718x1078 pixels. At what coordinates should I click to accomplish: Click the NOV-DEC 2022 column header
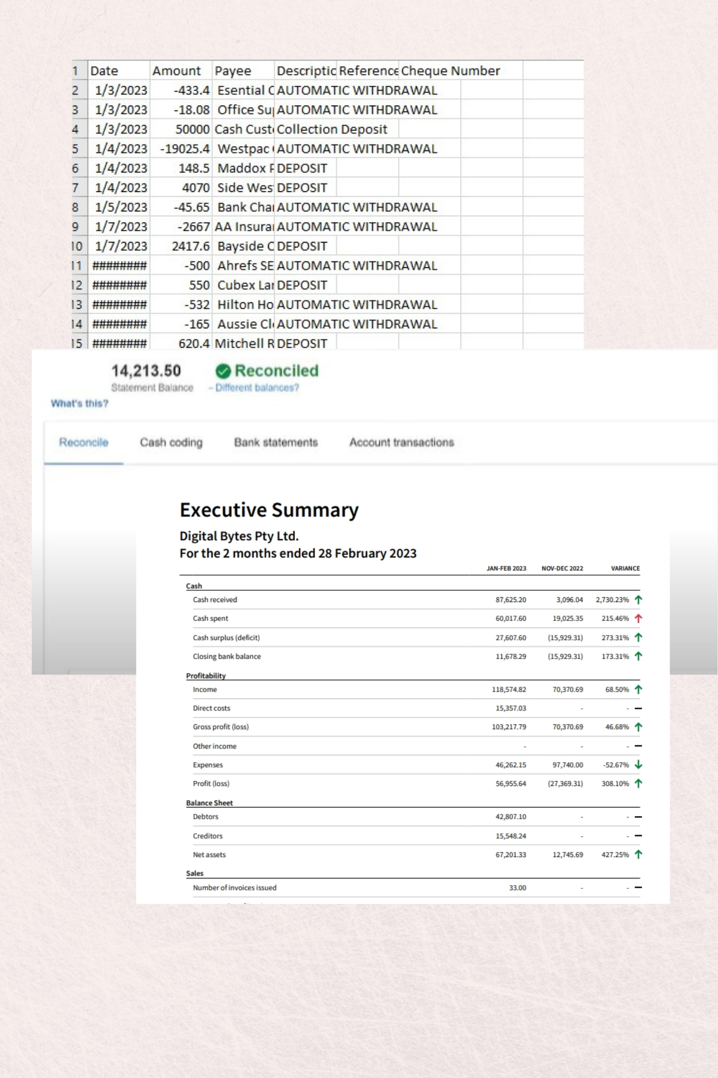[562, 568]
